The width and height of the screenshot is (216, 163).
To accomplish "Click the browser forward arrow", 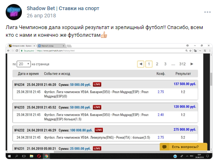I will click(13, 51).
